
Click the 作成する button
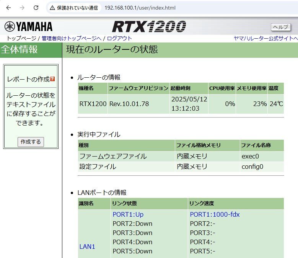coord(31,142)
